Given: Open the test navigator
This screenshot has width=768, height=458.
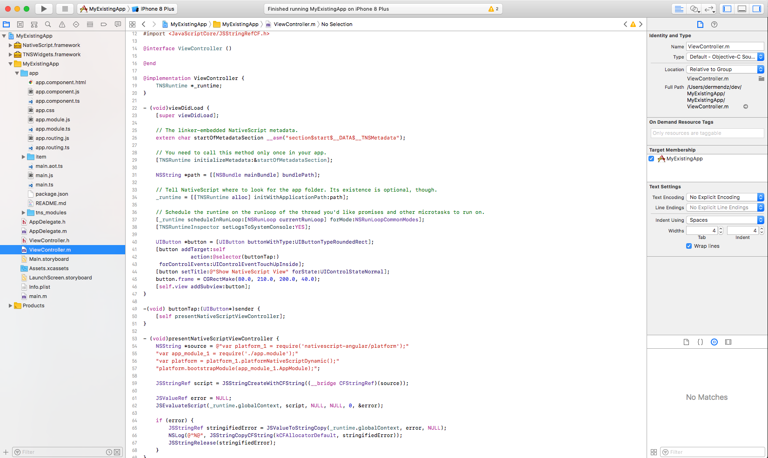Looking at the screenshot, I should (76, 24).
